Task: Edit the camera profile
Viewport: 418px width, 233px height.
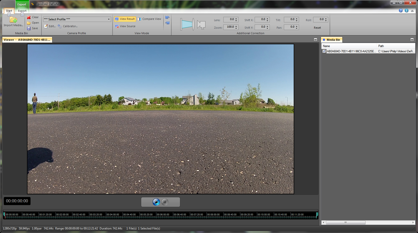Action: pos(50,26)
